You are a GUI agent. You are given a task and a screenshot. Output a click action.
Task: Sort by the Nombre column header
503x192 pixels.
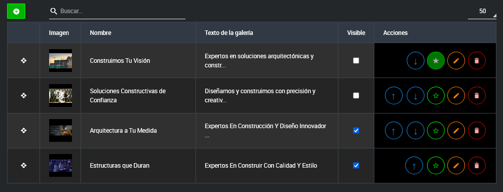click(101, 33)
